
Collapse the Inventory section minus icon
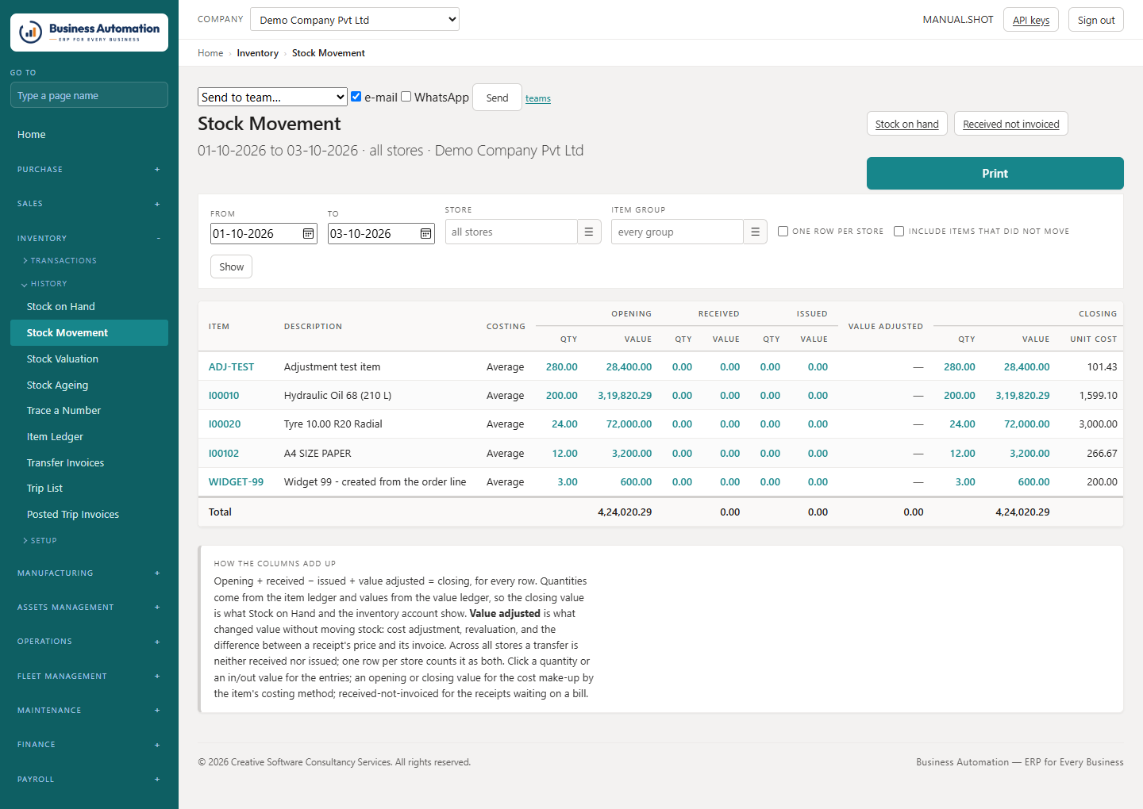coord(158,239)
